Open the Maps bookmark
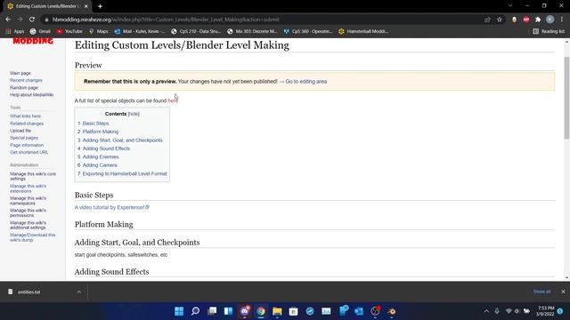The height and width of the screenshot is (320, 570). point(99,32)
